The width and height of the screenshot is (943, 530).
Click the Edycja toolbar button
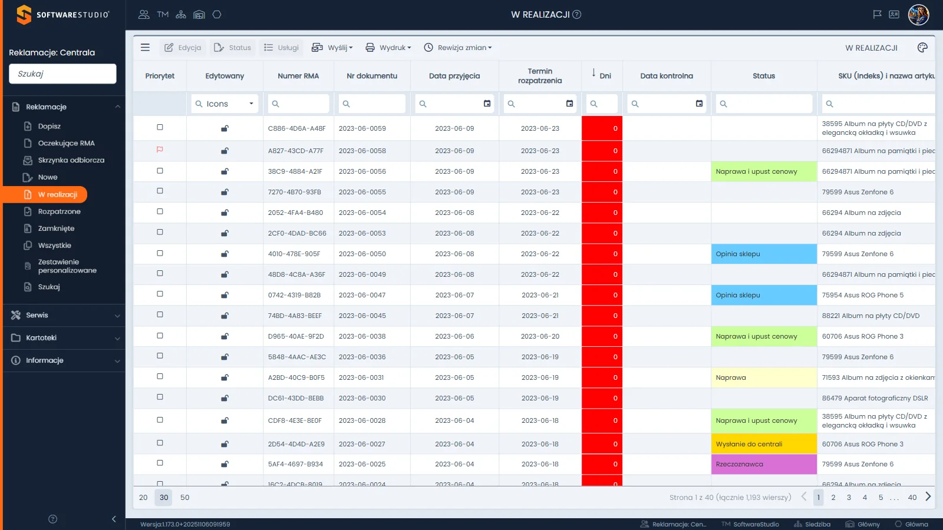tap(183, 48)
